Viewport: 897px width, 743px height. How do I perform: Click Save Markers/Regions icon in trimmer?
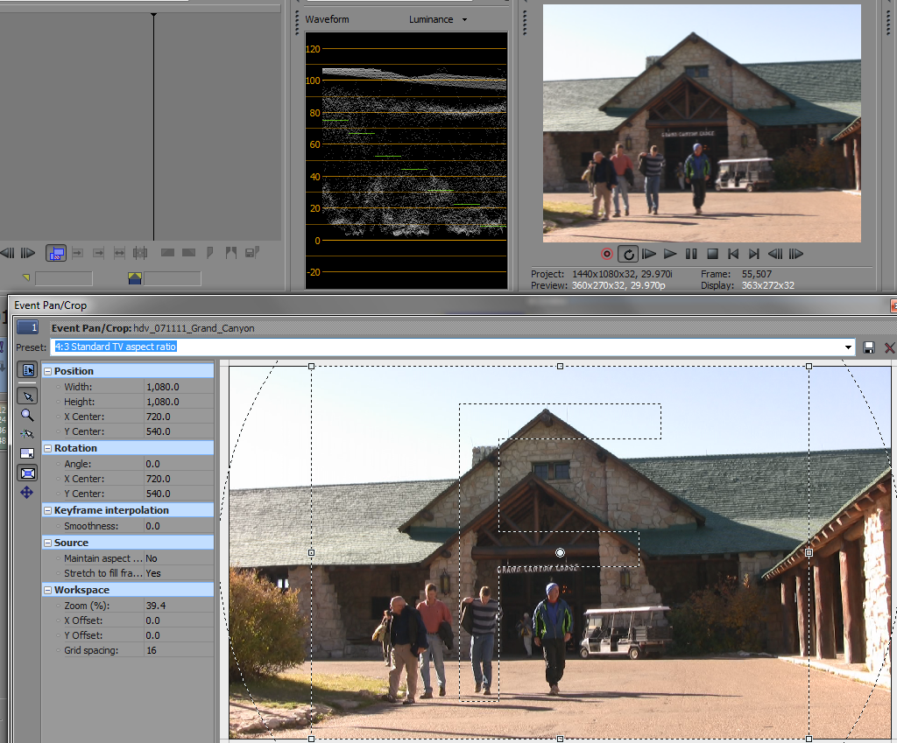(x=252, y=253)
